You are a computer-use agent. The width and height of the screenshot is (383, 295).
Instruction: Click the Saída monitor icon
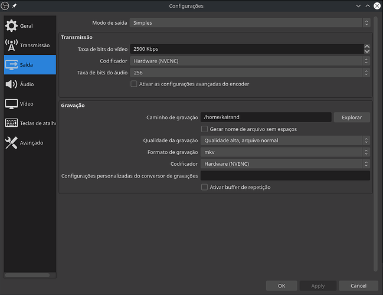coord(11,65)
